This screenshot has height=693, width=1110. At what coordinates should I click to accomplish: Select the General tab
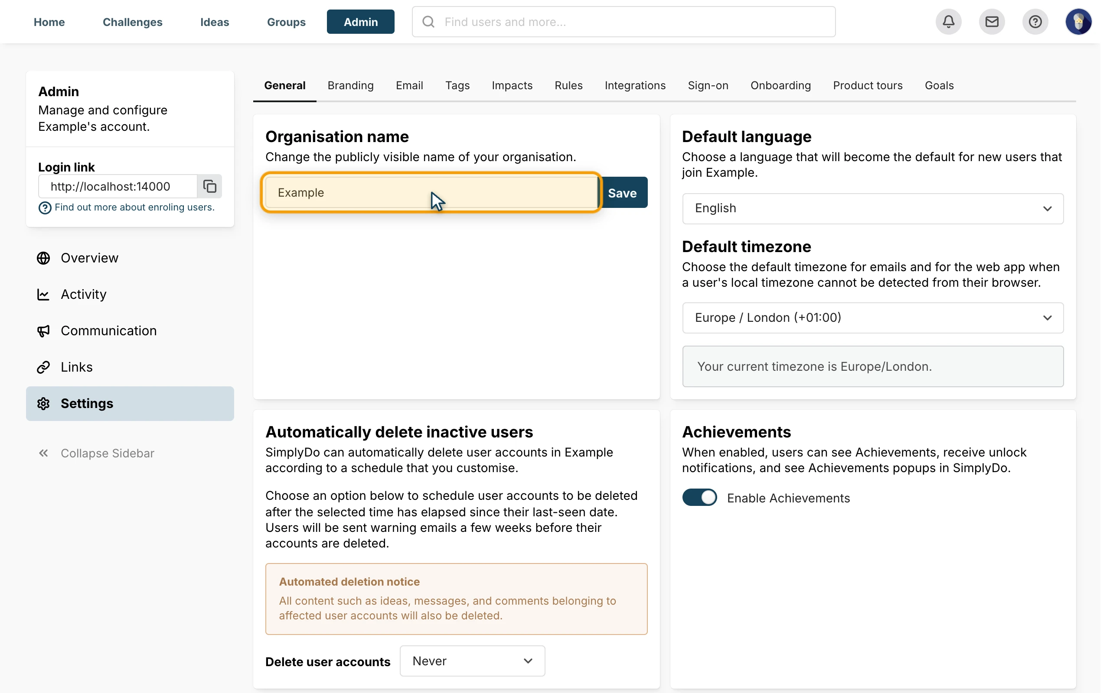coord(284,85)
